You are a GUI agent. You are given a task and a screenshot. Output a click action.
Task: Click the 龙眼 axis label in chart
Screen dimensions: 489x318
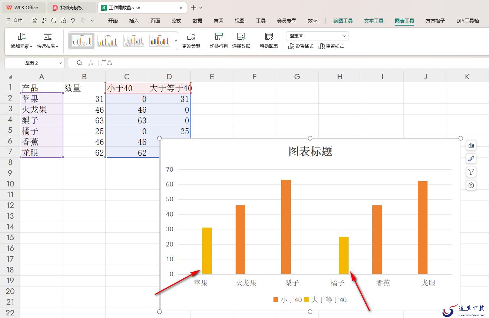pyautogui.click(x=429, y=283)
